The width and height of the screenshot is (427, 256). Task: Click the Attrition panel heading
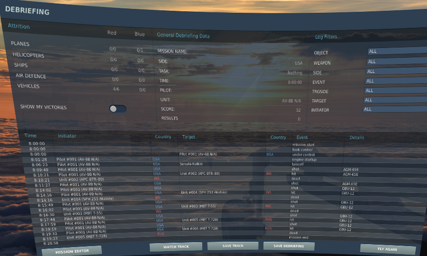coord(19,26)
